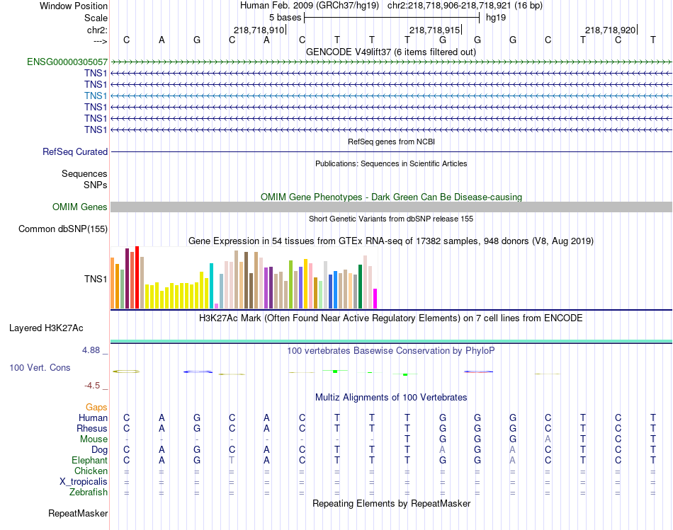Click the 218,718,920 coordinate marker
Screen dimensions: 673x530
(x=610, y=30)
